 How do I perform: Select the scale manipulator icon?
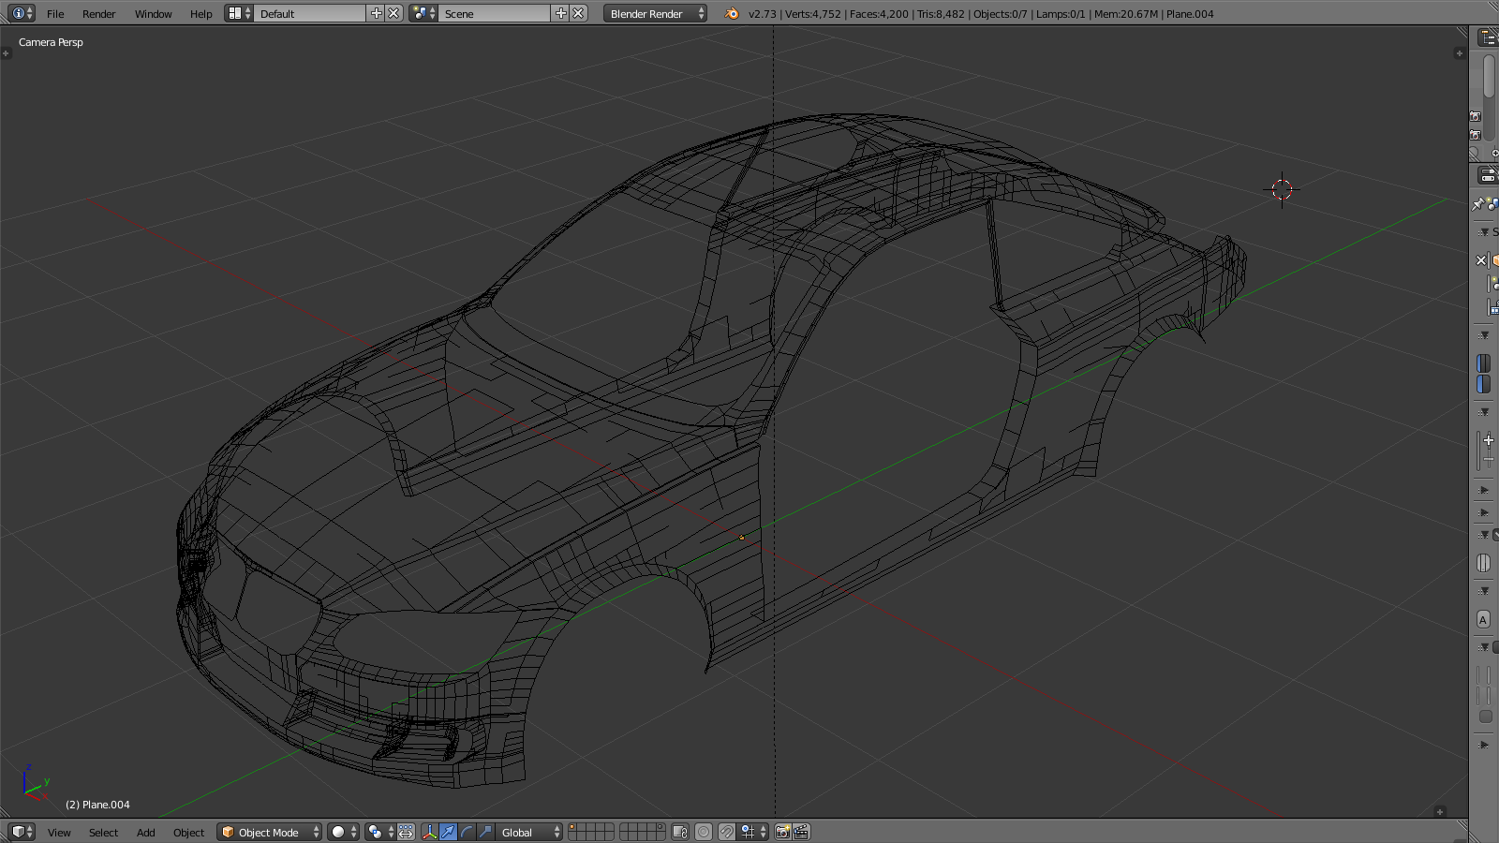[485, 832]
